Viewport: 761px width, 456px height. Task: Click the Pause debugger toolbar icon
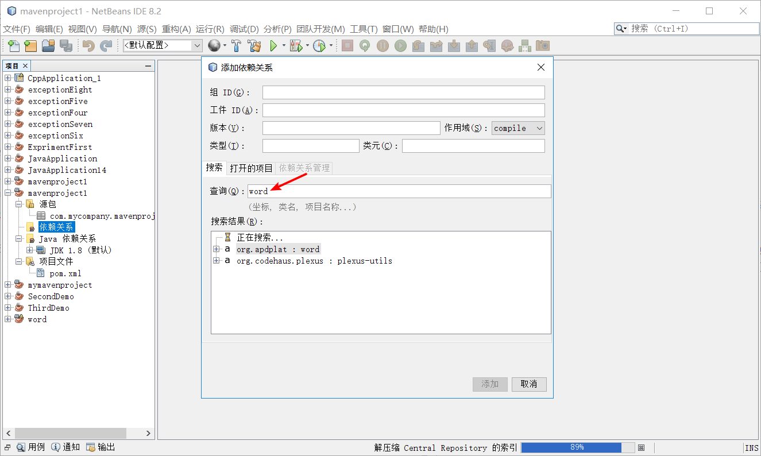[383, 46]
